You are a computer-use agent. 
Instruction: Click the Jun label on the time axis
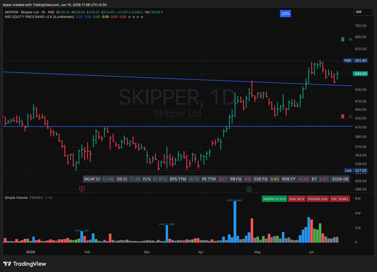(x=312, y=252)
